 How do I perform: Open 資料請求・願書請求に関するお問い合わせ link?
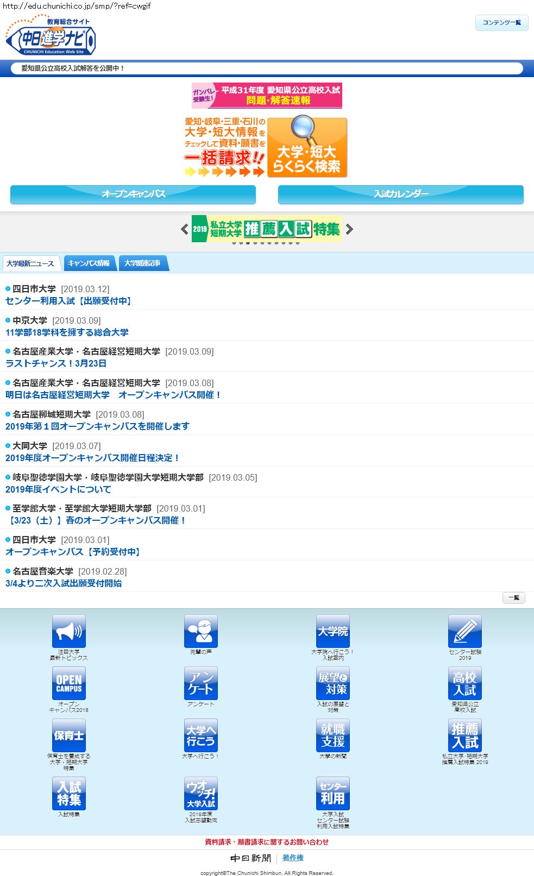click(267, 842)
